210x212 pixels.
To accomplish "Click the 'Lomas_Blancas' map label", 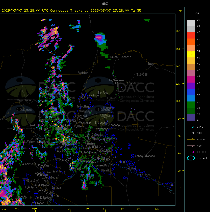I will [x=145, y=156].
